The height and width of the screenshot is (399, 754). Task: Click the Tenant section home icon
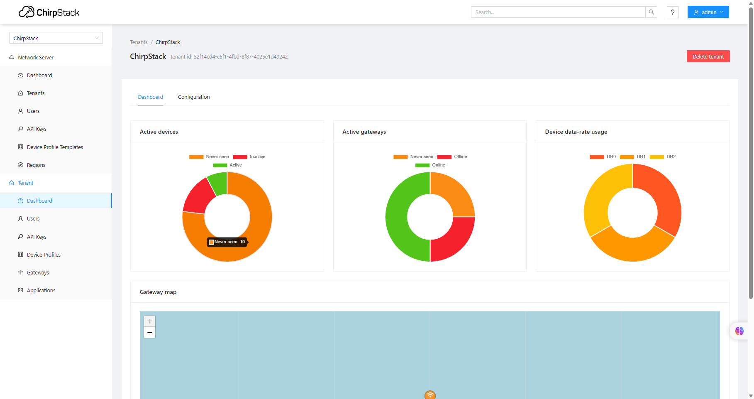(x=12, y=183)
